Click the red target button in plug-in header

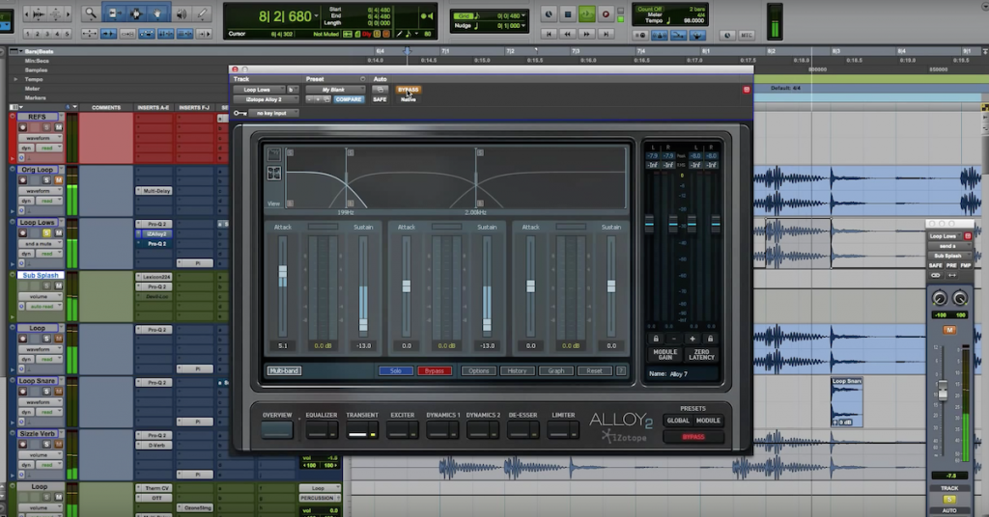point(747,90)
